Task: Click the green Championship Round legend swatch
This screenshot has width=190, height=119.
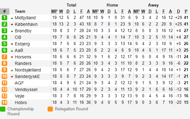Action: point(3,109)
